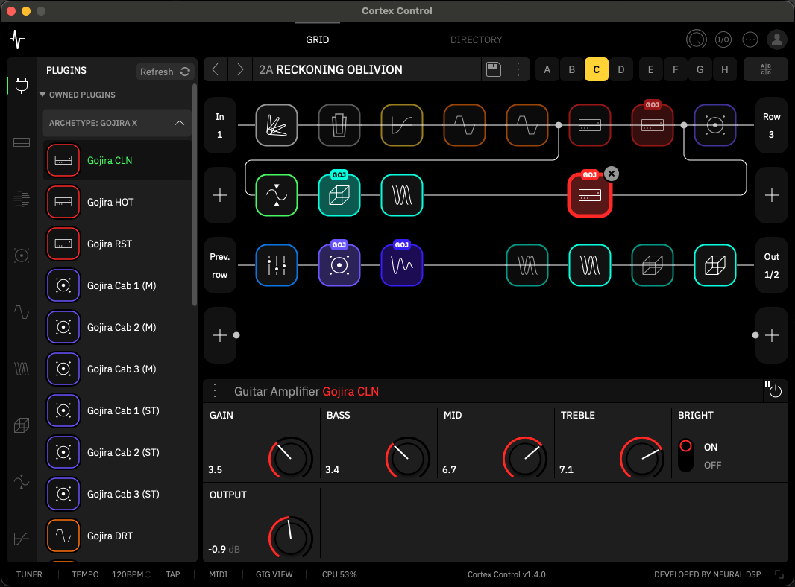Open Gig View from the status bar
Image resolution: width=795 pixels, height=587 pixels.
274,574
